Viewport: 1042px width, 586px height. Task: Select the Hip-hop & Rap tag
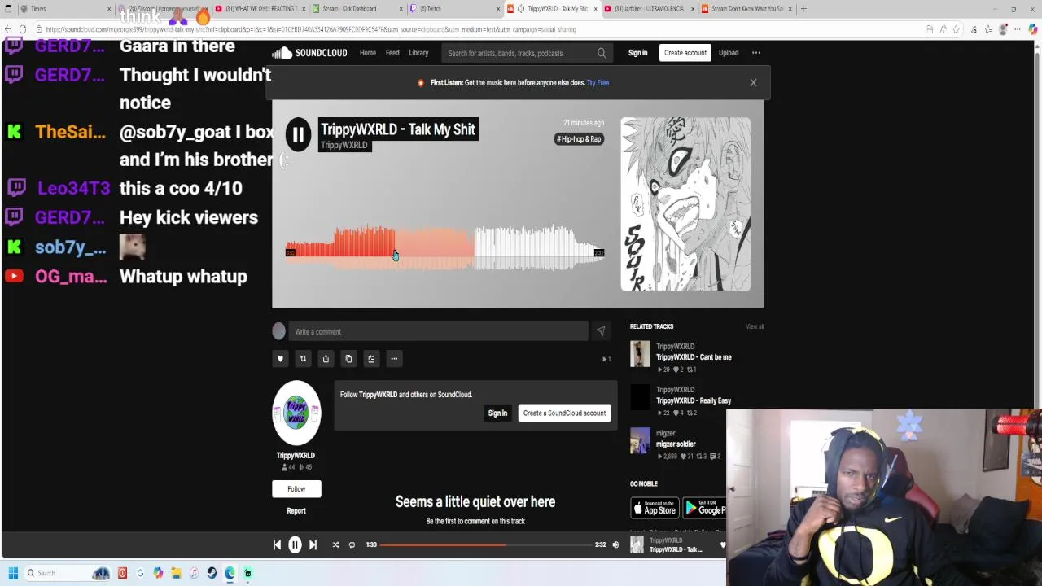point(579,138)
